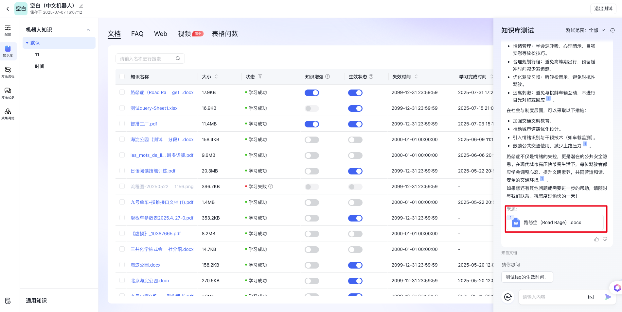Click the thumbs down icon on the answer
This screenshot has width=622, height=312.
[x=605, y=239]
